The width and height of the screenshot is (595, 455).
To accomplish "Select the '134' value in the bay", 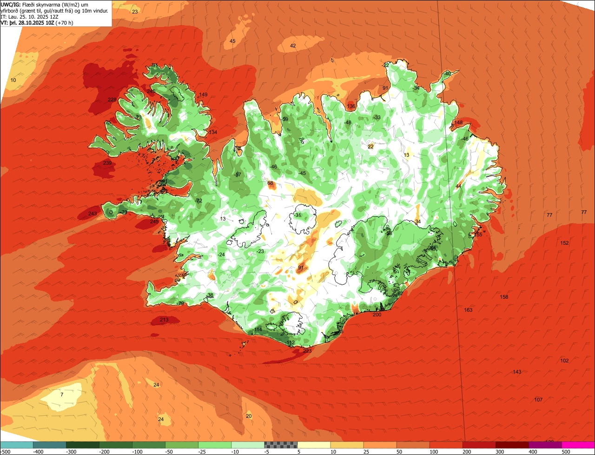I will [213, 132].
